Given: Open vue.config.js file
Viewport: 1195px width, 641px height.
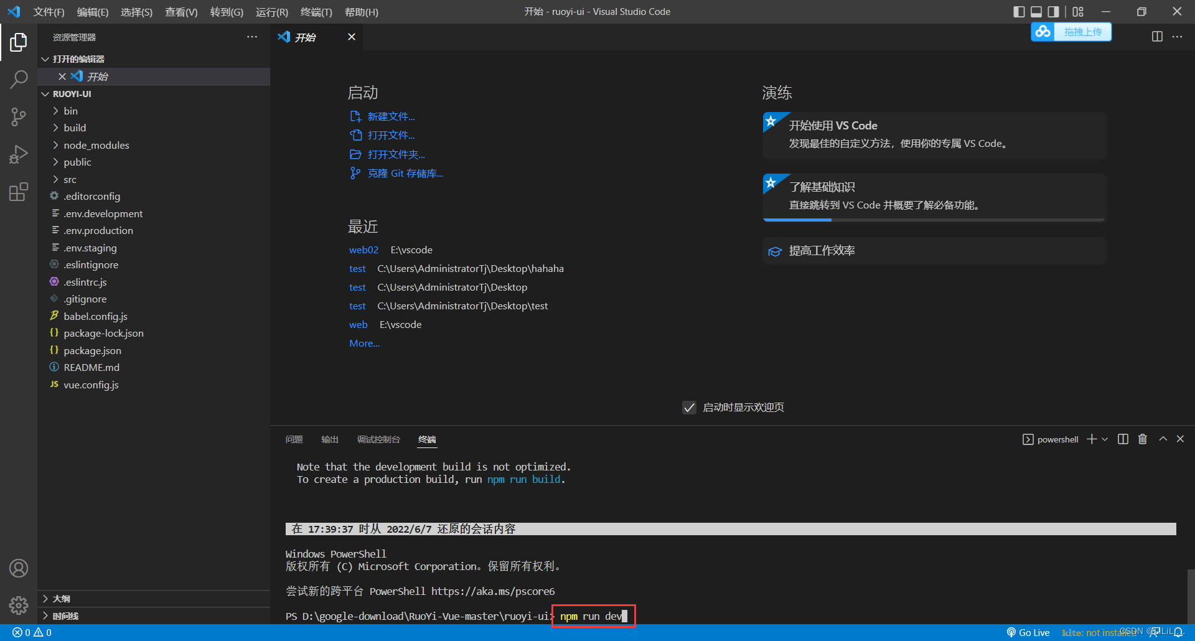Looking at the screenshot, I should [x=154, y=385].
